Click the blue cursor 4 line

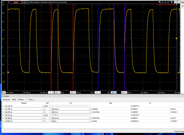[x=98, y=47]
